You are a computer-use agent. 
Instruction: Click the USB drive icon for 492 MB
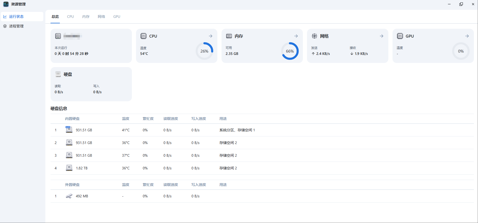(69, 196)
